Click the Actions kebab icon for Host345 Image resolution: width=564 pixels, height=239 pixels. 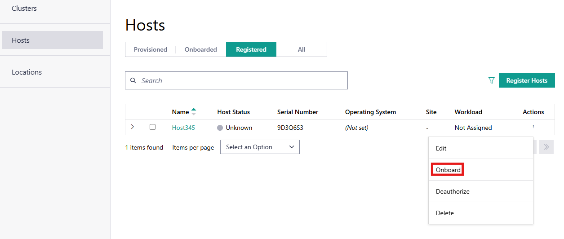(533, 127)
